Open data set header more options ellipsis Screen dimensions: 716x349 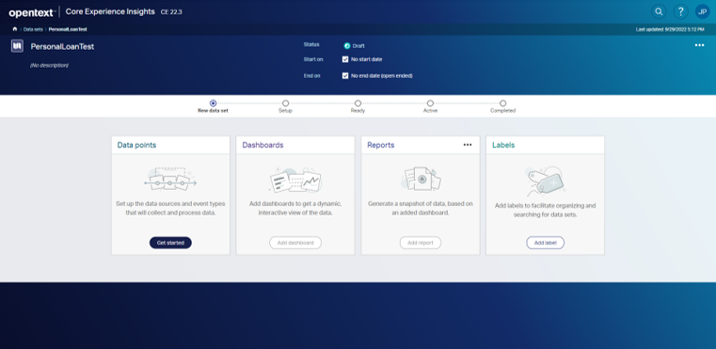pyautogui.click(x=699, y=45)
